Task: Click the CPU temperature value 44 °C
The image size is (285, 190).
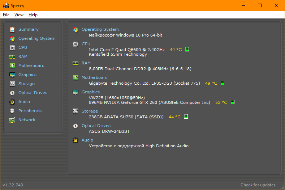Action: pos(176,50)
